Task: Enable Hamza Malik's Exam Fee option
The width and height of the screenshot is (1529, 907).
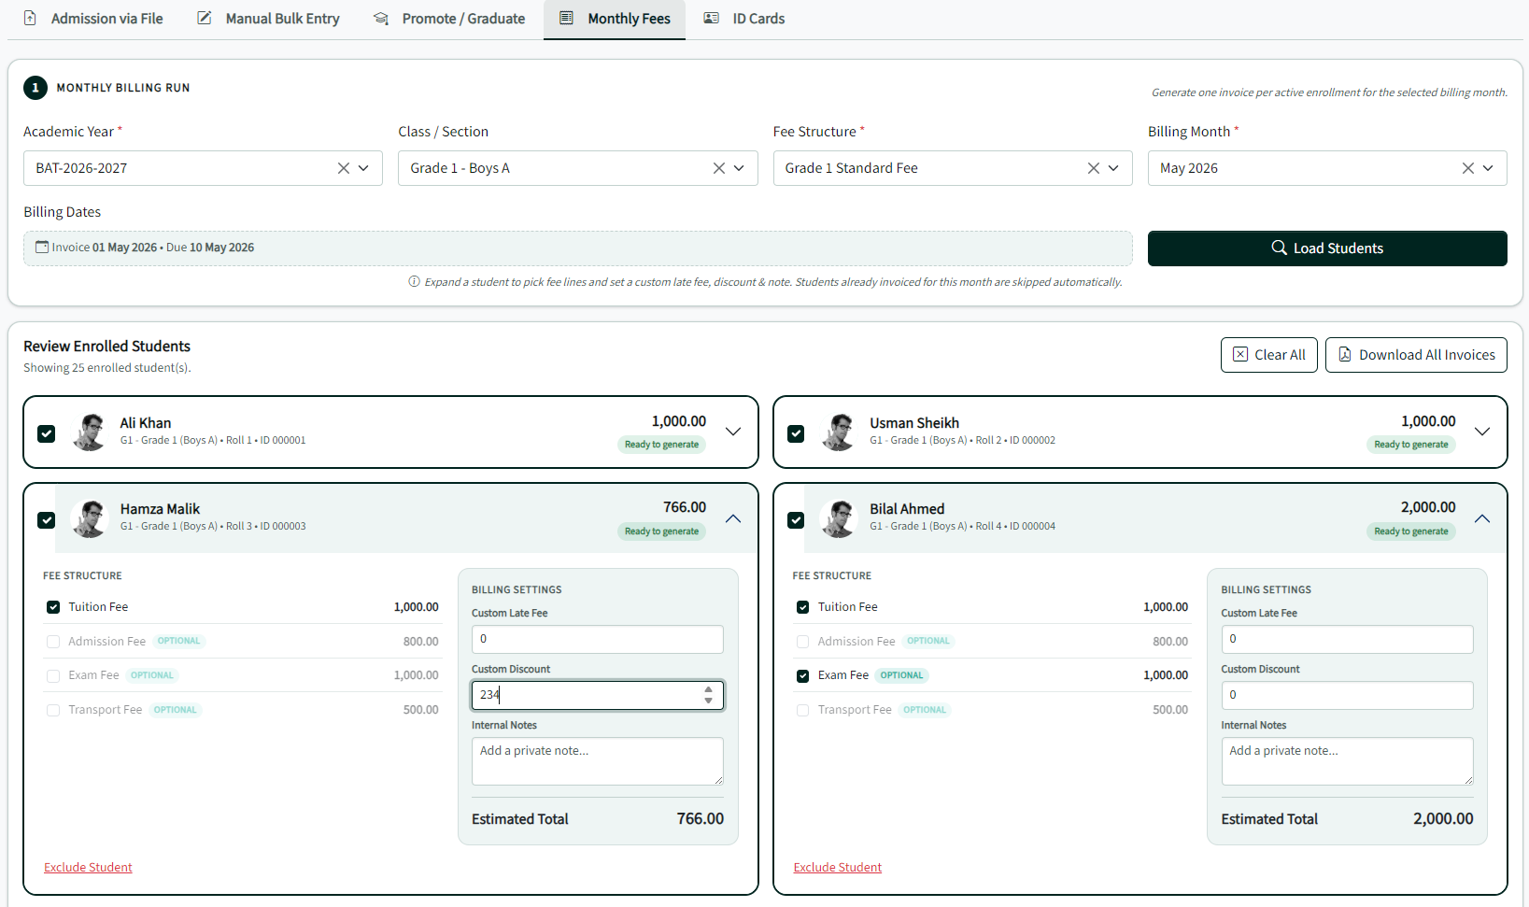Action: pyautogui.click(x=53, y=675)
